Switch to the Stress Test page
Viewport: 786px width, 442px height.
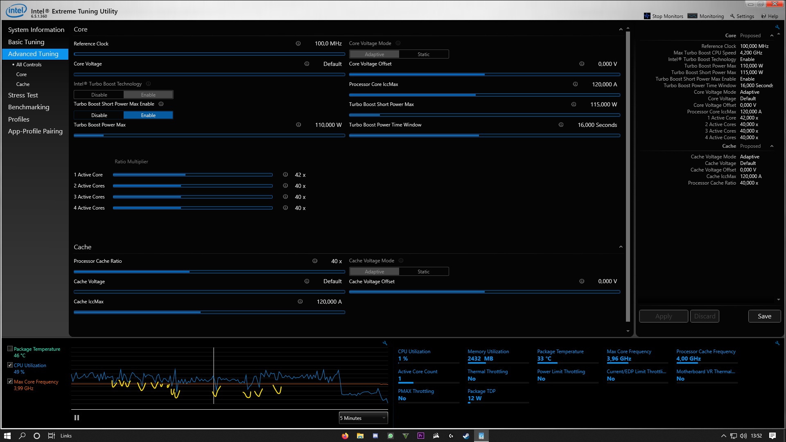pyautogui.click(x=23, y=95)
